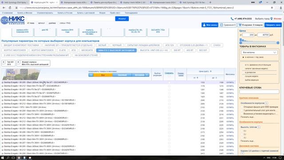
Task: Enable 'лучшие модели' checkbox
Action: pyautogui.click(x=243, y=76)
